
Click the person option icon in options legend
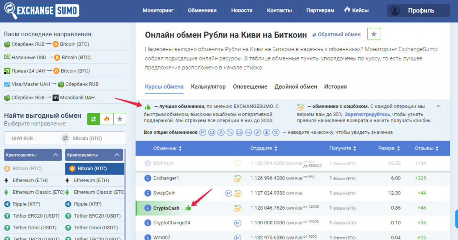(x=221, y=133)
